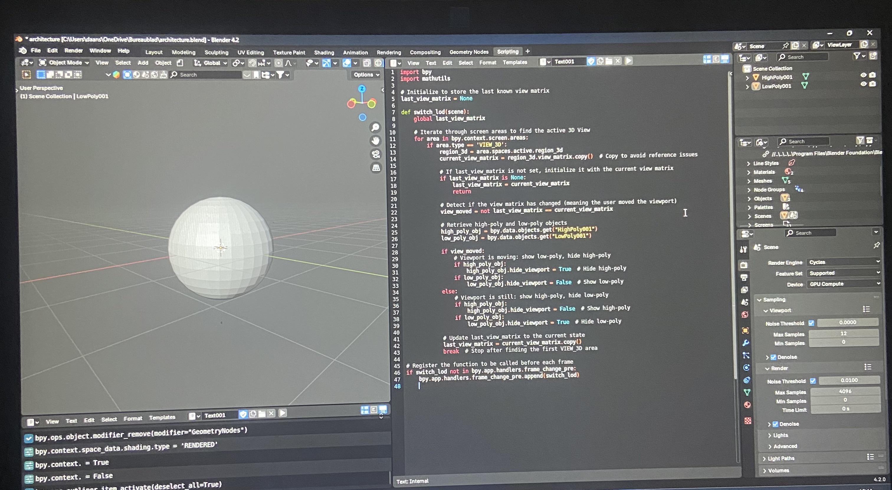The height and width of the screenshot is (490, 892).
Task: Select the Box Select tool in viewport
Action: tap(41, 75)
